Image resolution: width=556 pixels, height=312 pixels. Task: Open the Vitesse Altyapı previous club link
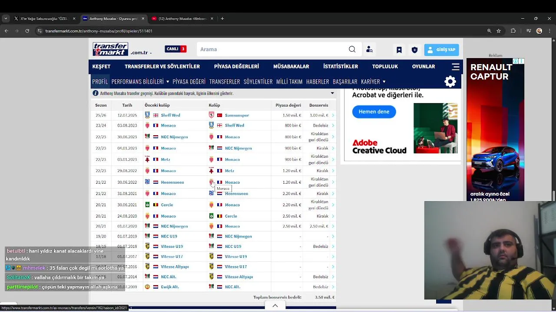[175, 266]
